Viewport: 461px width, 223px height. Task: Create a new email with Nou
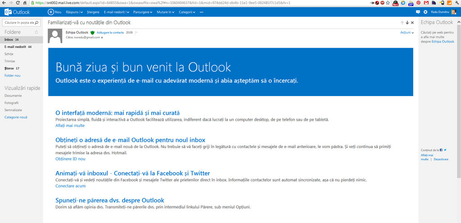point(54,12)
